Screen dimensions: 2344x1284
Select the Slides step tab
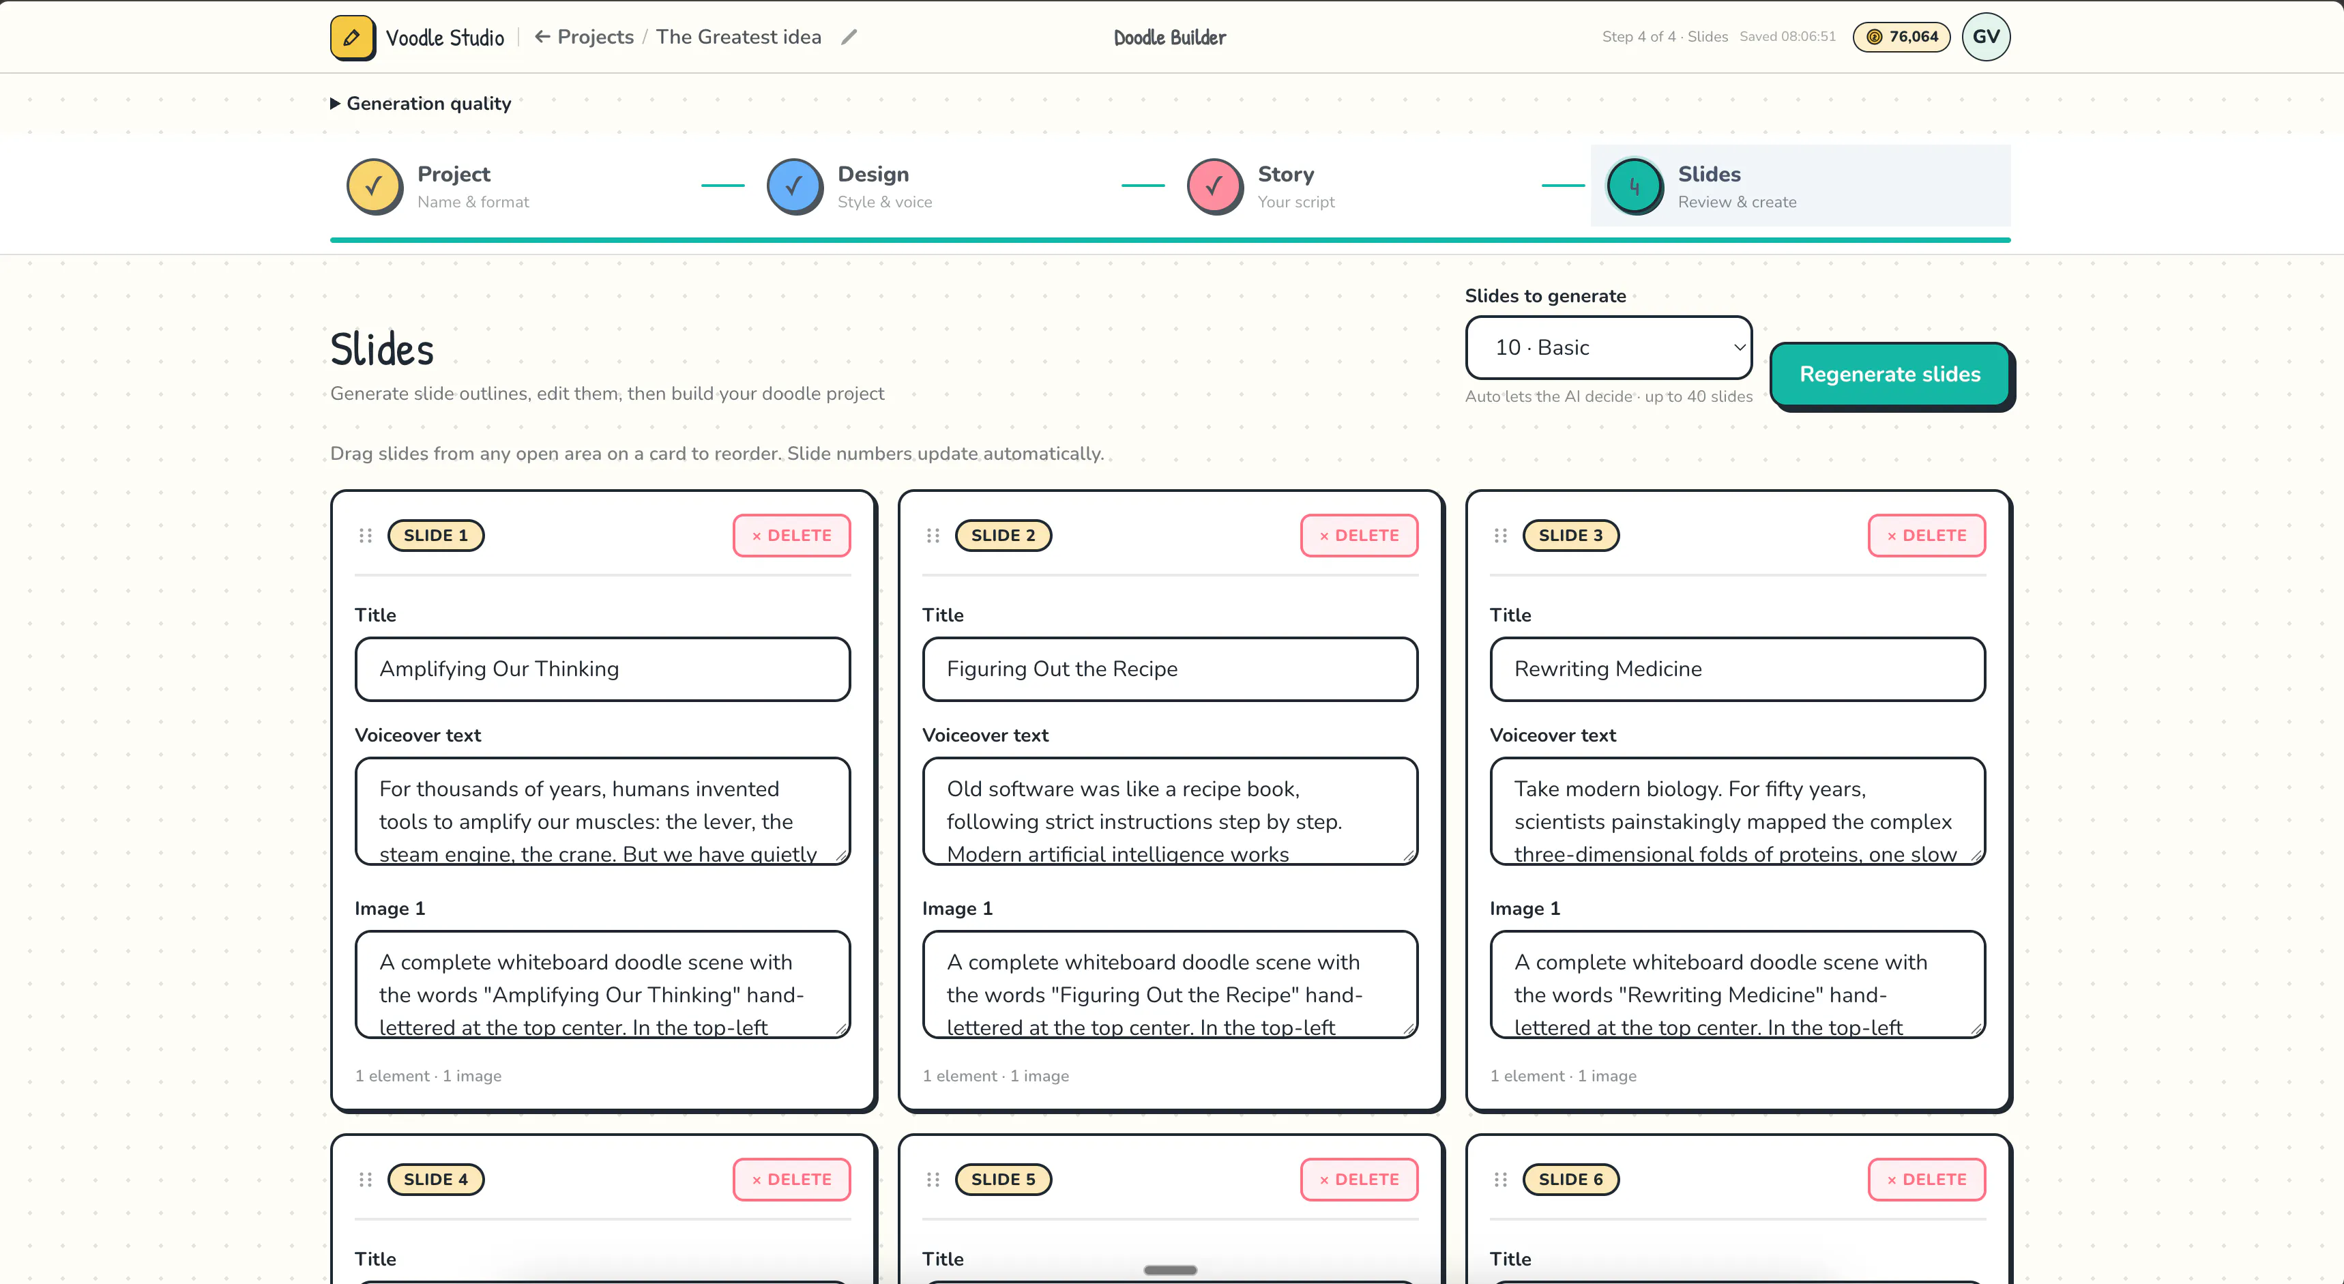tap(1800, 186)
